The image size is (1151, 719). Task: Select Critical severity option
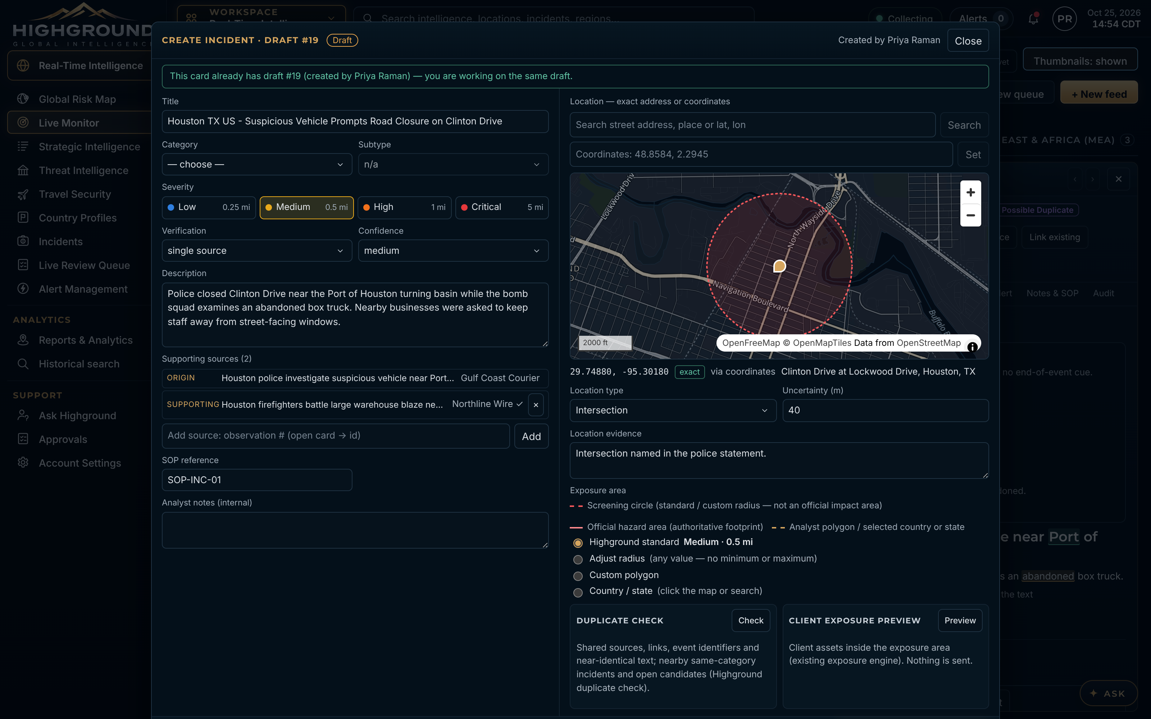click(x=502, y=207)
